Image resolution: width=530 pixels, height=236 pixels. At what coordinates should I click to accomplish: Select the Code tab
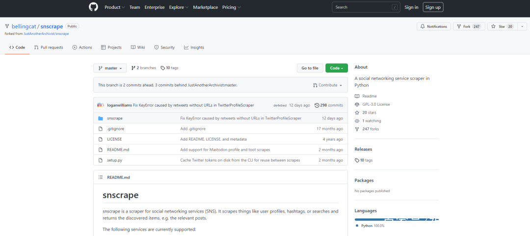[x=17, y=47]
